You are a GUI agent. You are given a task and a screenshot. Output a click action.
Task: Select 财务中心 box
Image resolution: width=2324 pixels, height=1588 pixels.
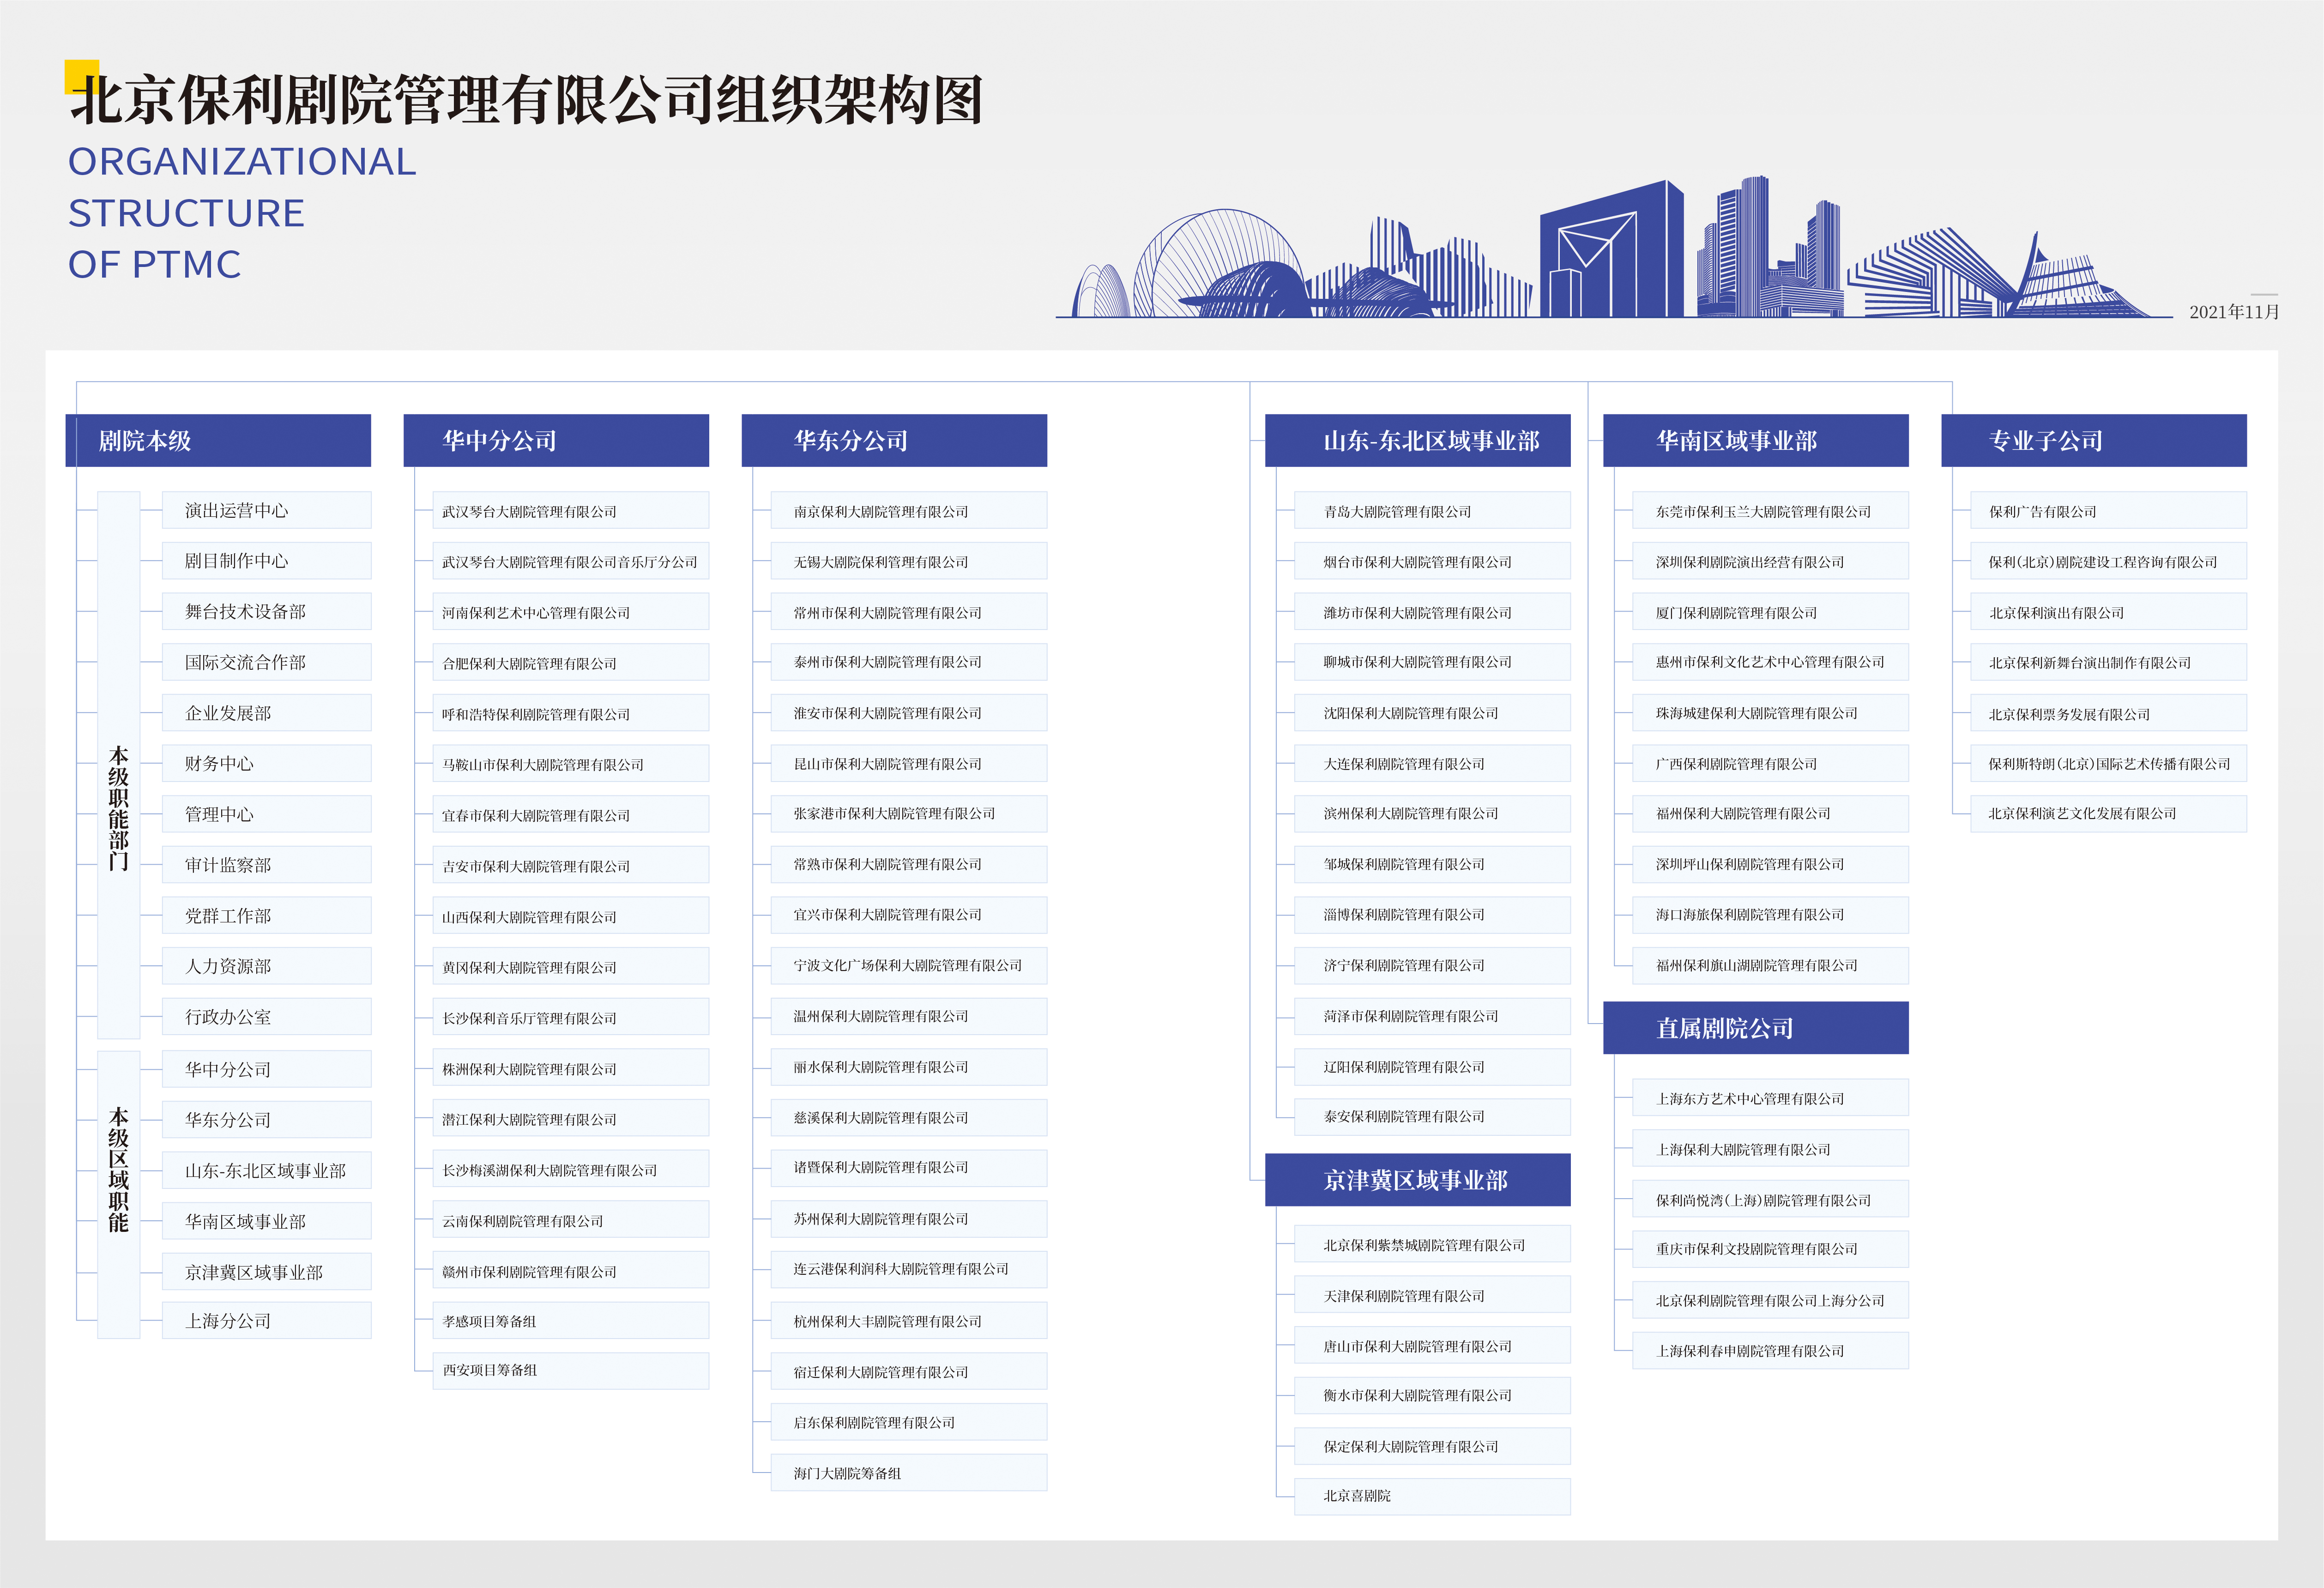coord(266,763)
